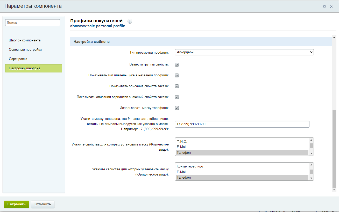339x212 pixels.
Task: Toggle Показывать описания свойств заказа checkbox
Action: click(177, 86)
